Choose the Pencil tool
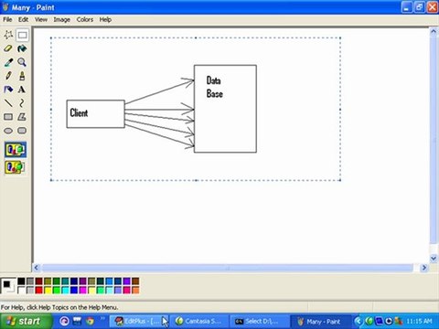This screenshot has height=329, width=439. (8, 76)
